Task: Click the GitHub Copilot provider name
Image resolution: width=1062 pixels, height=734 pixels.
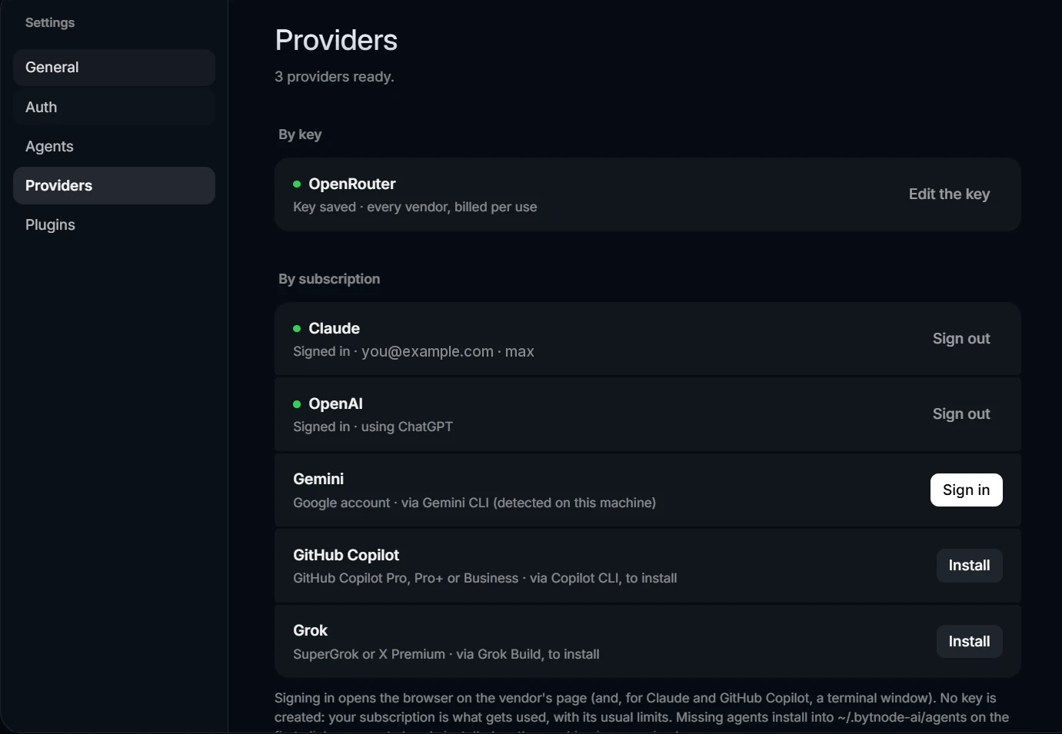Action: coord(346,555)
